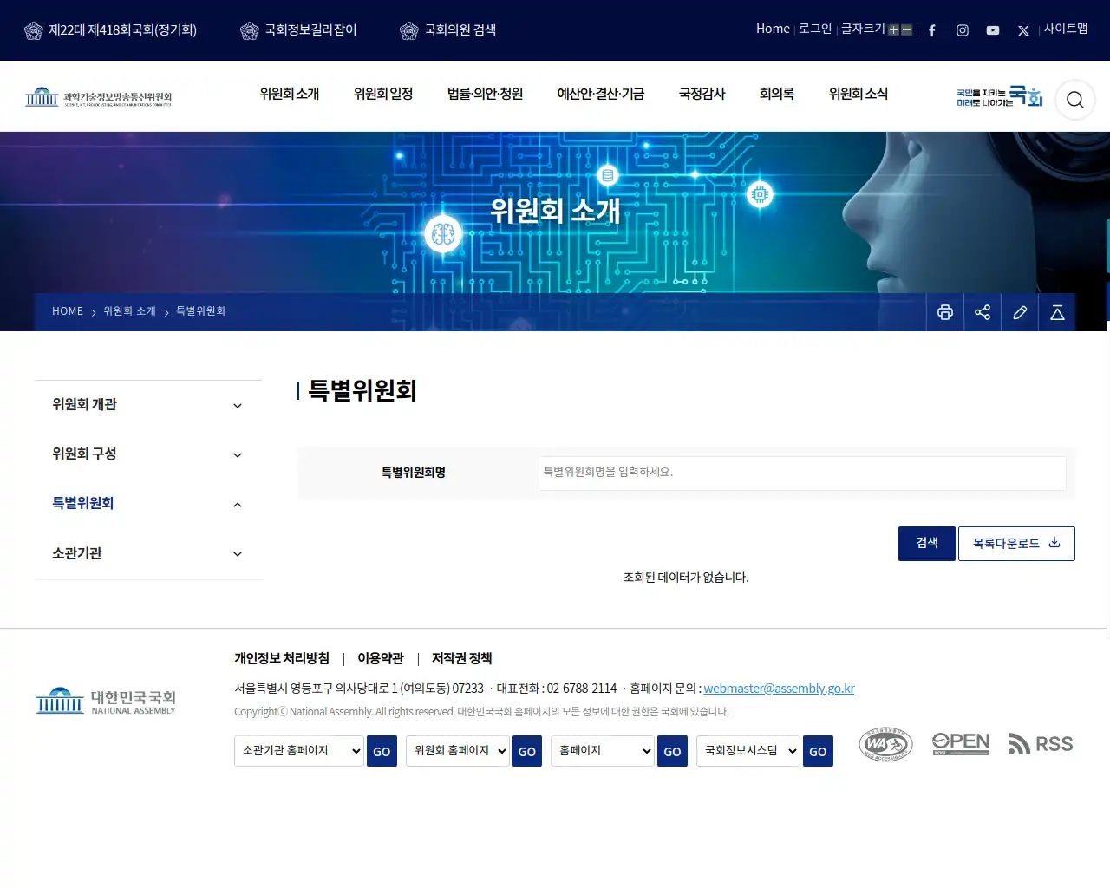Click the 대한민국국회 National Assembly footer logo

tap(106, 702)
